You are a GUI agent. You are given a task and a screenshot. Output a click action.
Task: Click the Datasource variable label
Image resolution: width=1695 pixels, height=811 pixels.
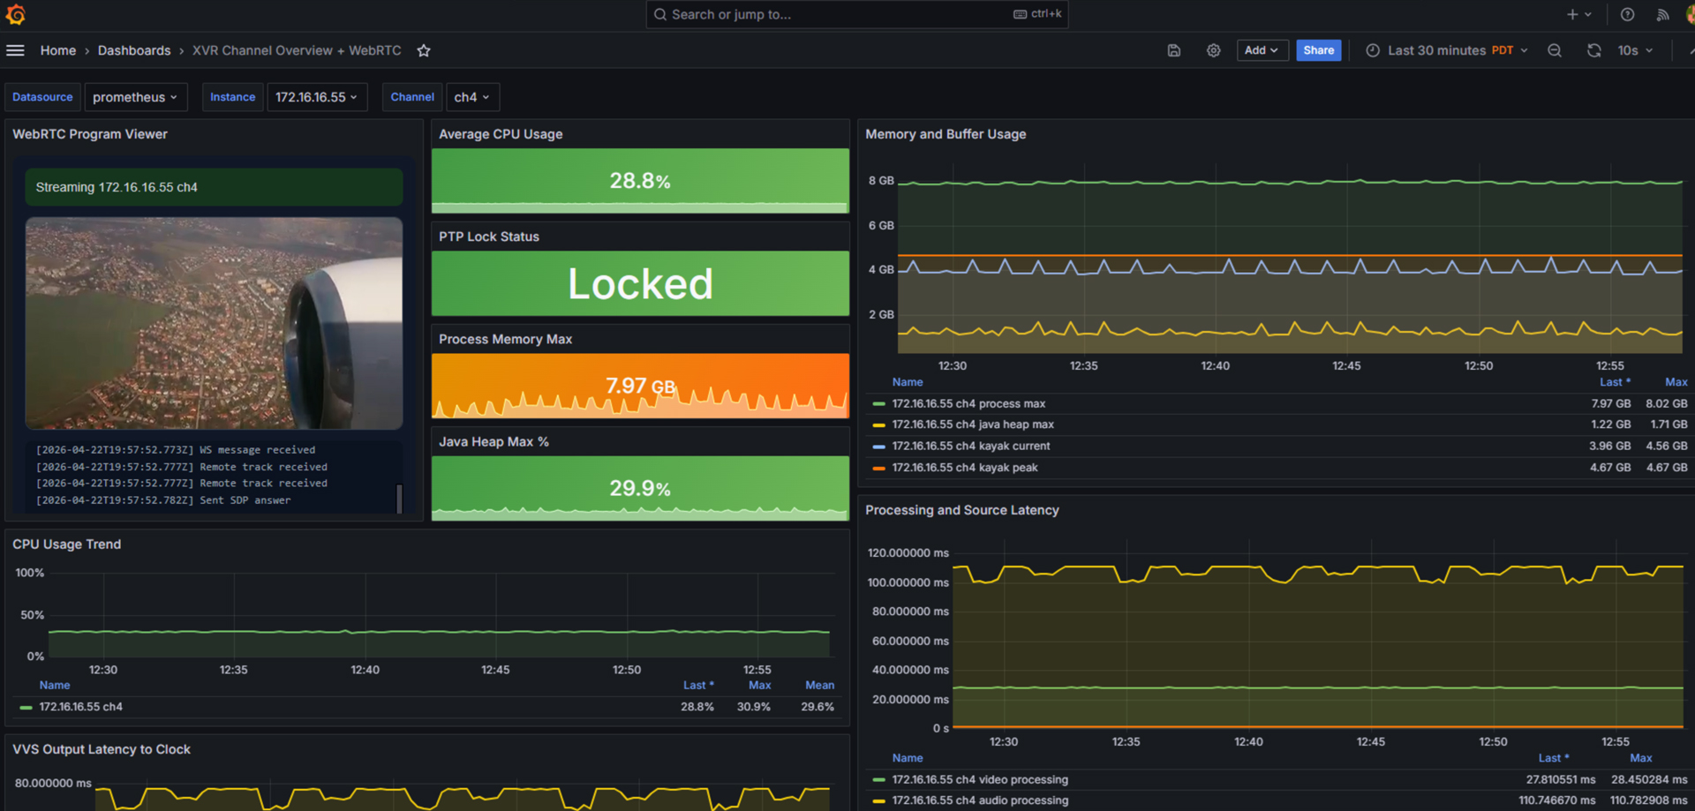pyautogui.click(x=42, y=97)
